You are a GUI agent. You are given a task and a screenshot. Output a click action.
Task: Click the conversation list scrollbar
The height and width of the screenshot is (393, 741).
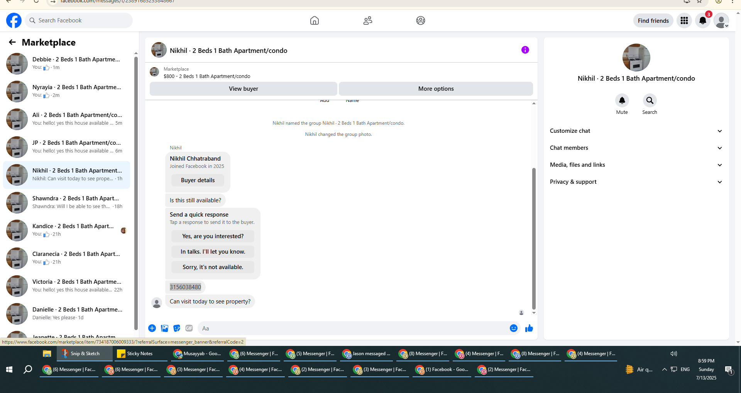coord(136,193)
